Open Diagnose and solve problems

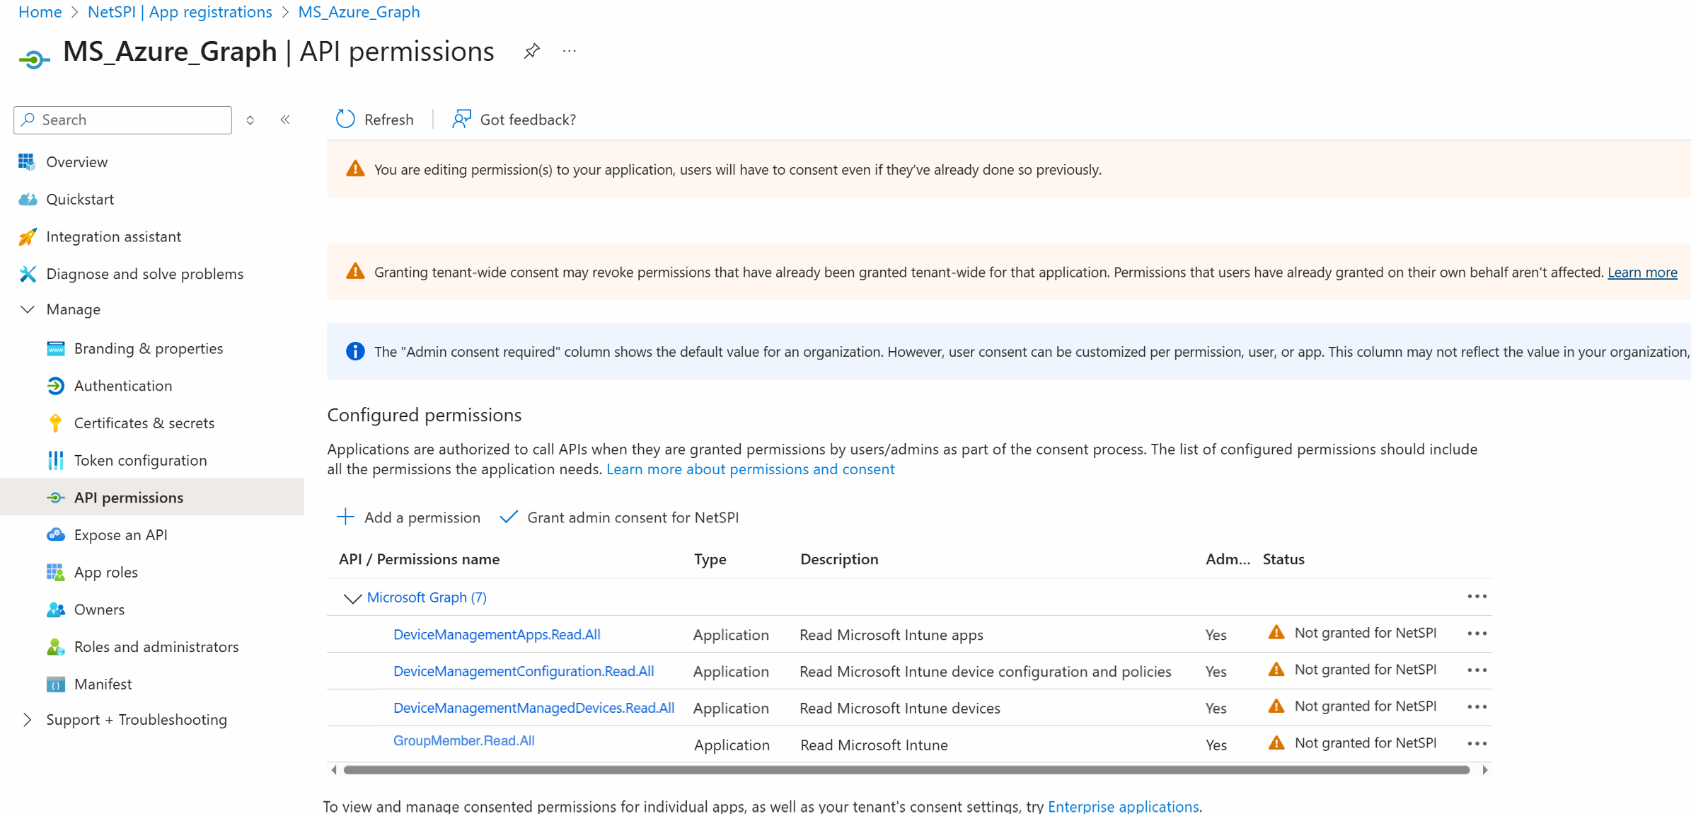click(x=144, y=274)
